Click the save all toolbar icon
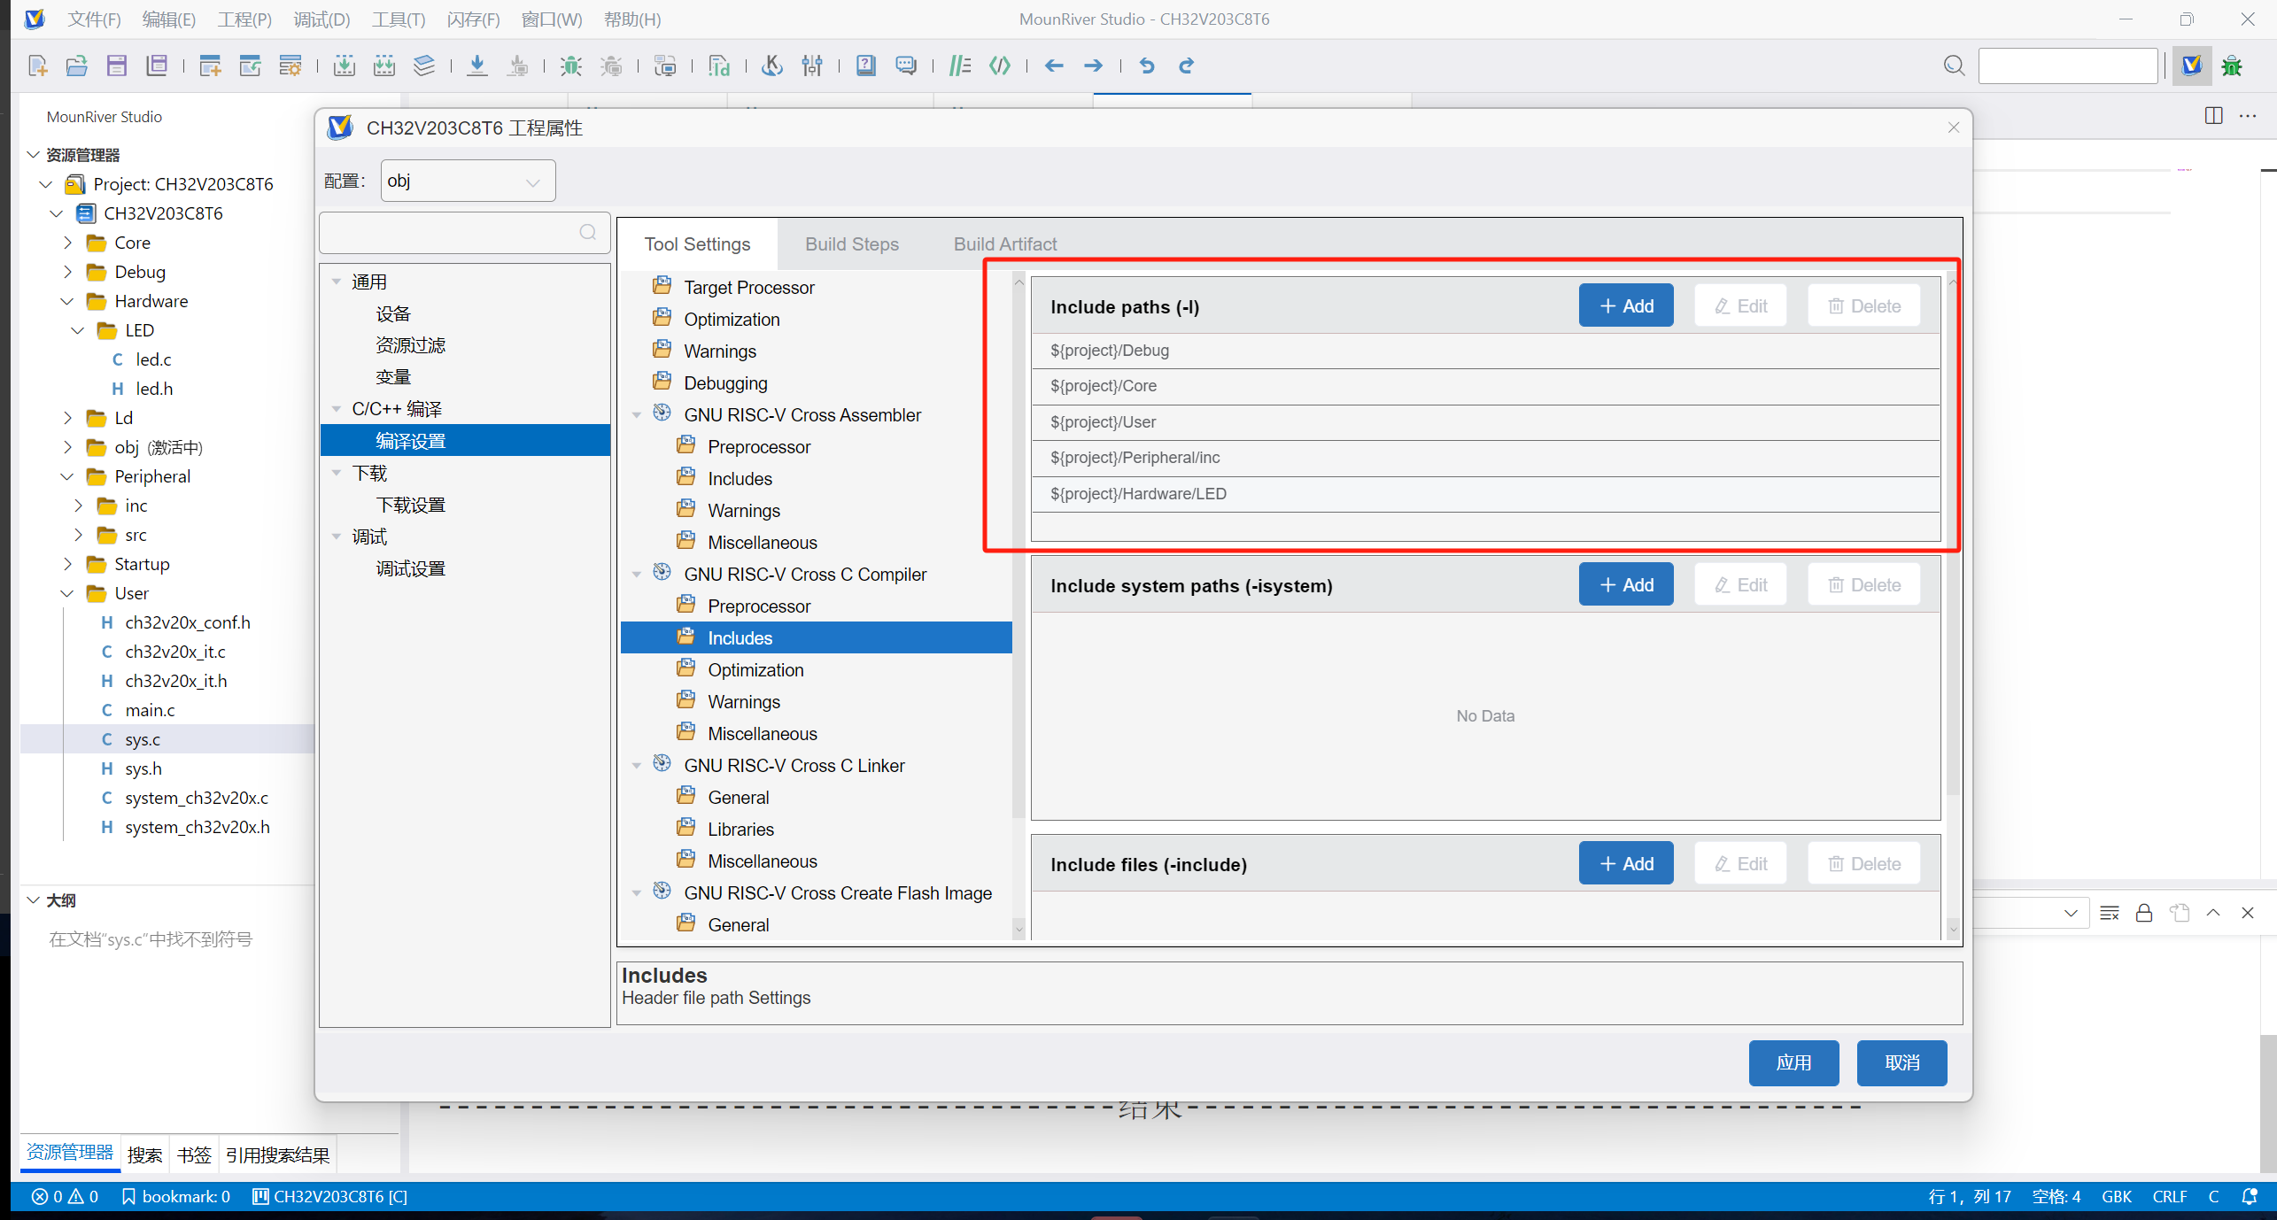 tap(157, 66)
